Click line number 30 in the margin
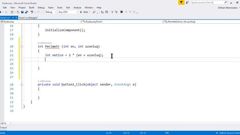 click(x=12, y=93)
